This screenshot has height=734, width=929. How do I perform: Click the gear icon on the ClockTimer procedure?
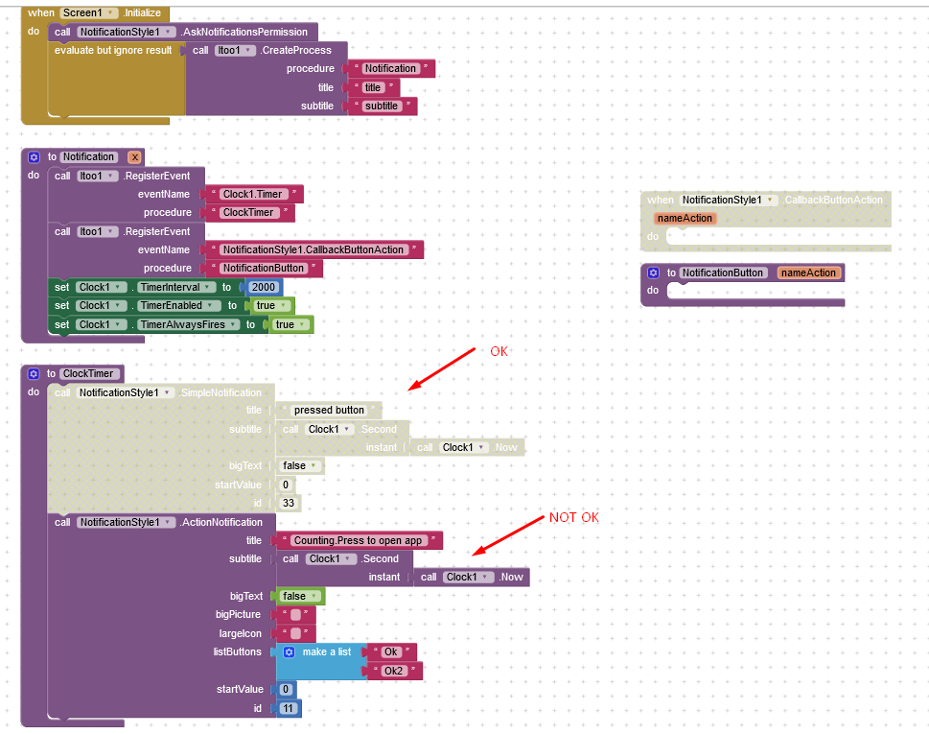coord(35,374)
